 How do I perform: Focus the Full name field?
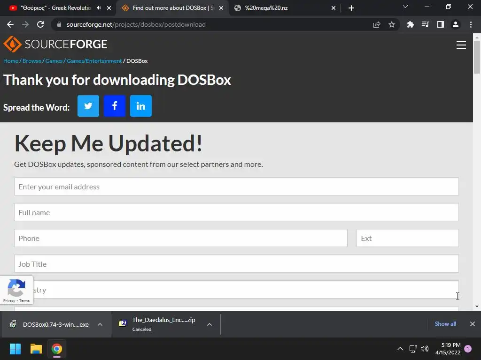point(236,212)
